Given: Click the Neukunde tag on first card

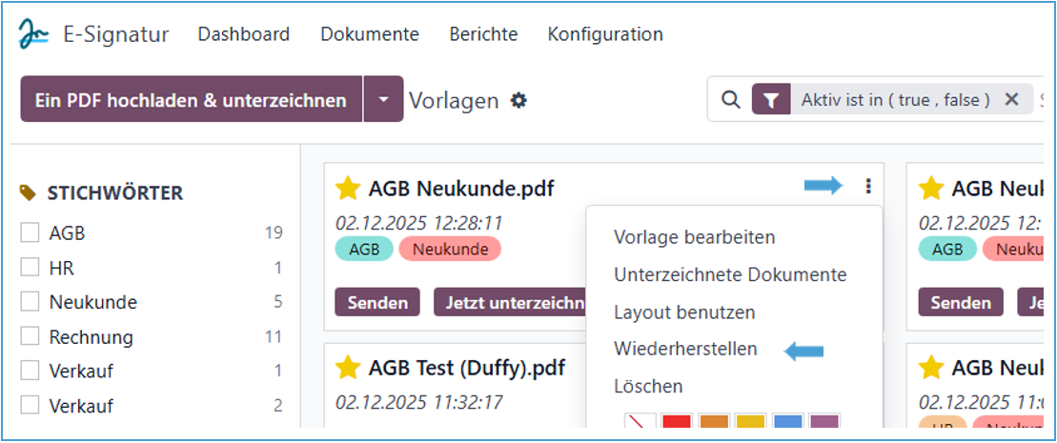Looking at the screenshot, I should tap(449, 250).
